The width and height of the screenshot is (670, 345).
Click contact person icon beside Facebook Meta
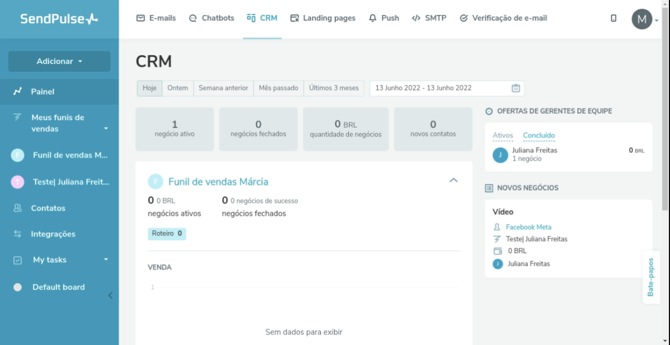(497, 227)
